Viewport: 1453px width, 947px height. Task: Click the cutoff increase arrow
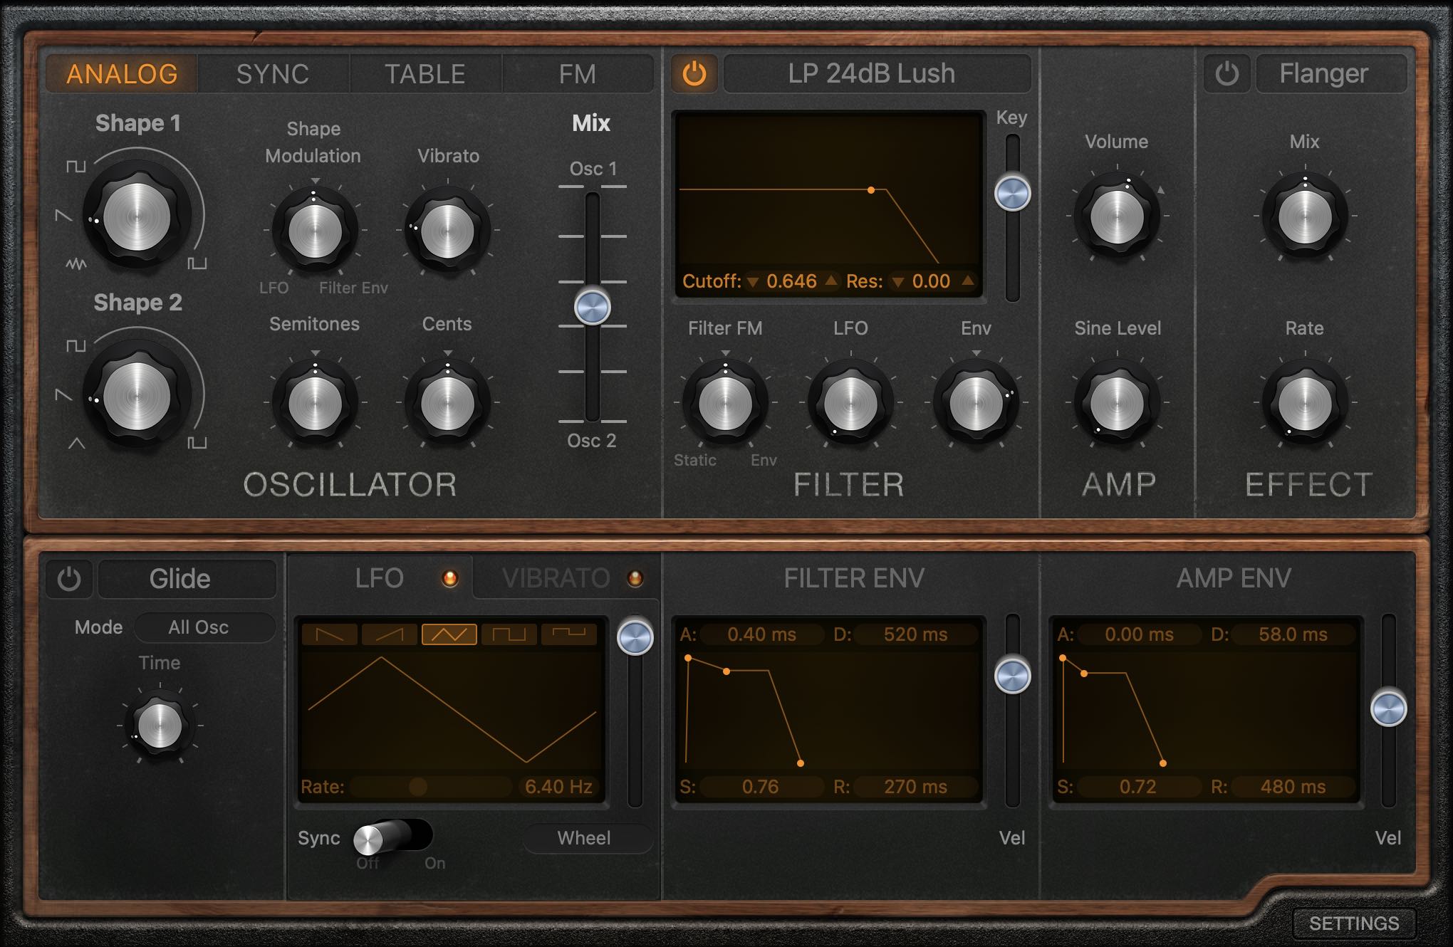pyautogui.click(x=831, y=281)
